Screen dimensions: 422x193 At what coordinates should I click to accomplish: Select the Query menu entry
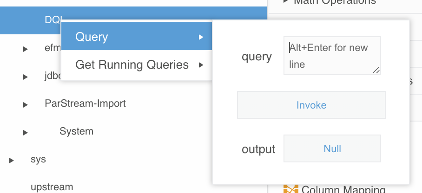pyautogui.click(x=92, y=37)
